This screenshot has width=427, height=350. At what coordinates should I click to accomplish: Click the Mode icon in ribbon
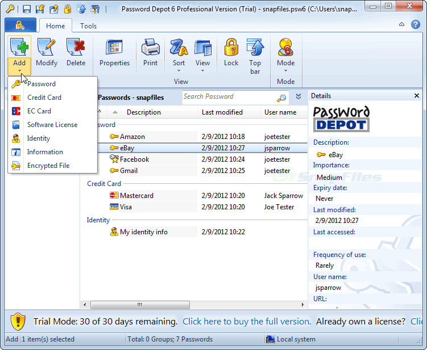tap(285, 47)
